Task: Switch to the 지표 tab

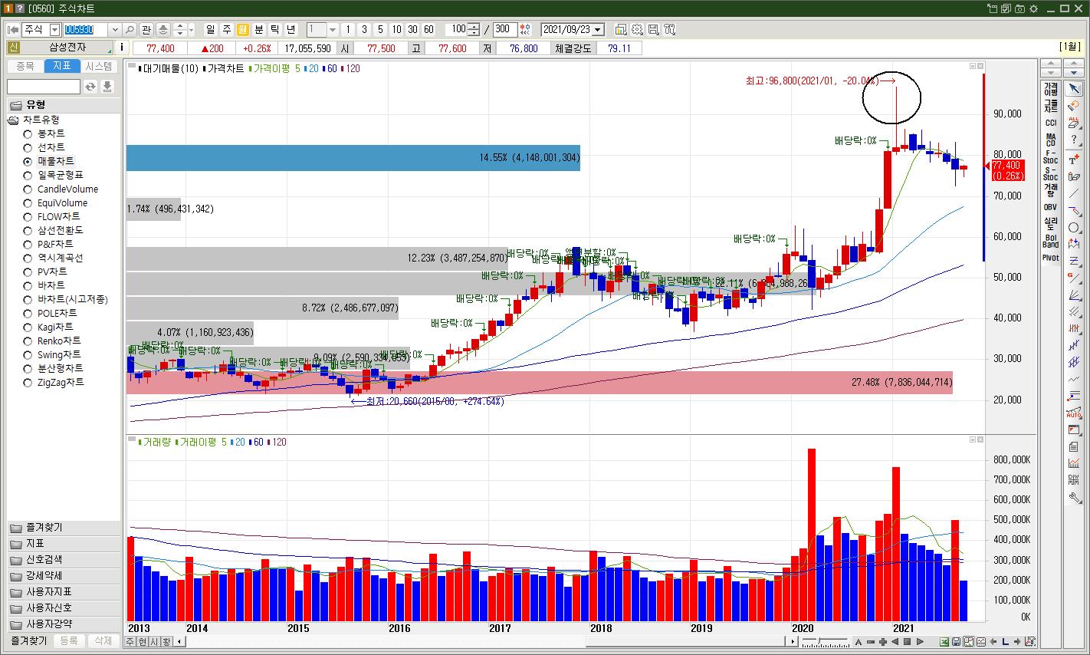Action: point(62,67)
